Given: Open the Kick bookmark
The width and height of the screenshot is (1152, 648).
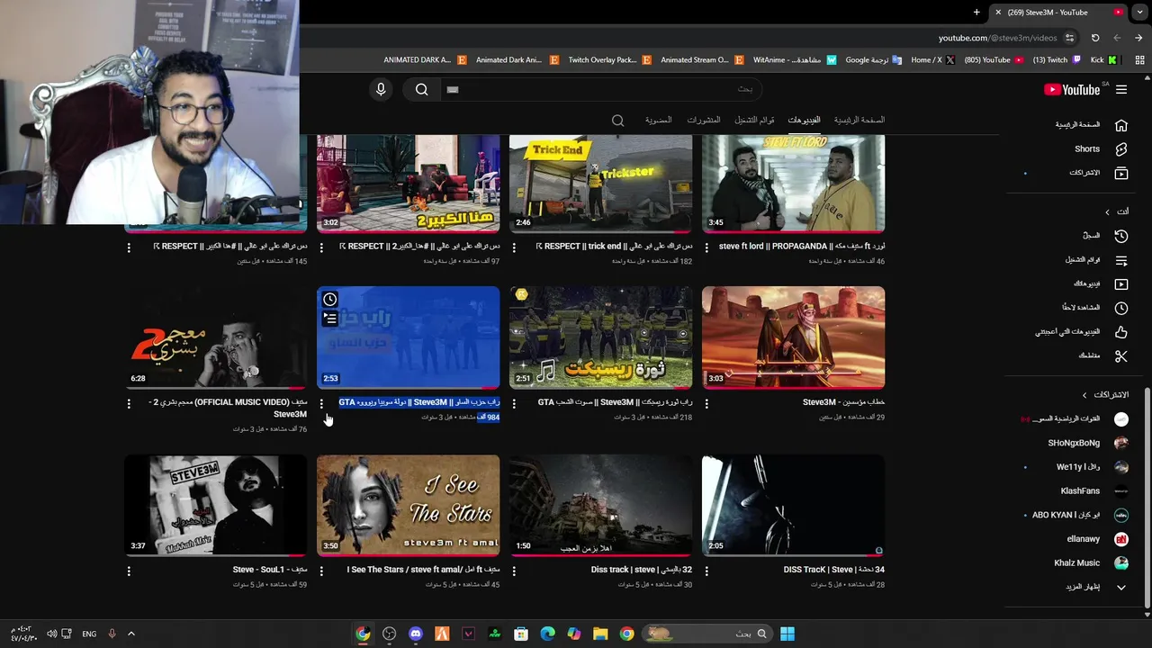Looking at the screenshot, I should pyautogui.click(x=1102, y=60).
